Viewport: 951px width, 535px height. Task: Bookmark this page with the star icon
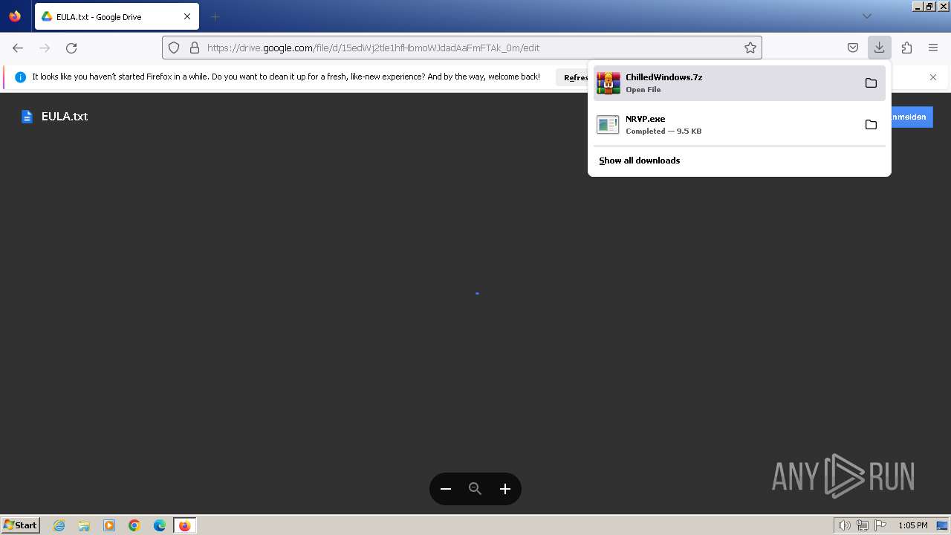750,48
